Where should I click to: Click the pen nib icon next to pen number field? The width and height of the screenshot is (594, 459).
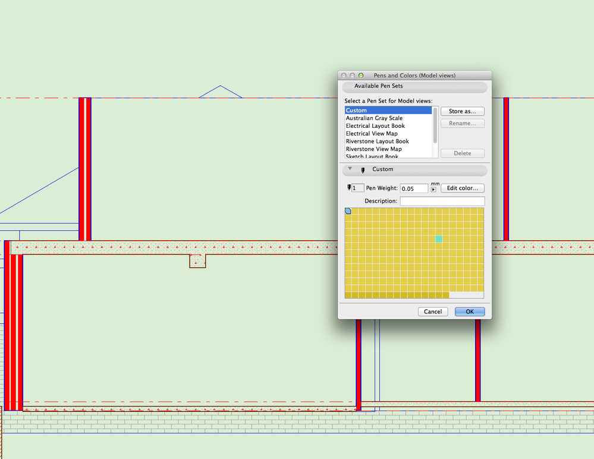point(349,187)
